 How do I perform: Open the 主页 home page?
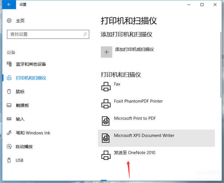click(20, 21)
